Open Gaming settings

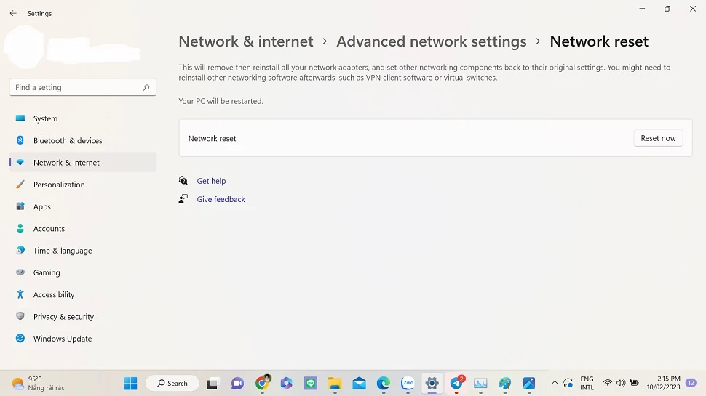47,272
